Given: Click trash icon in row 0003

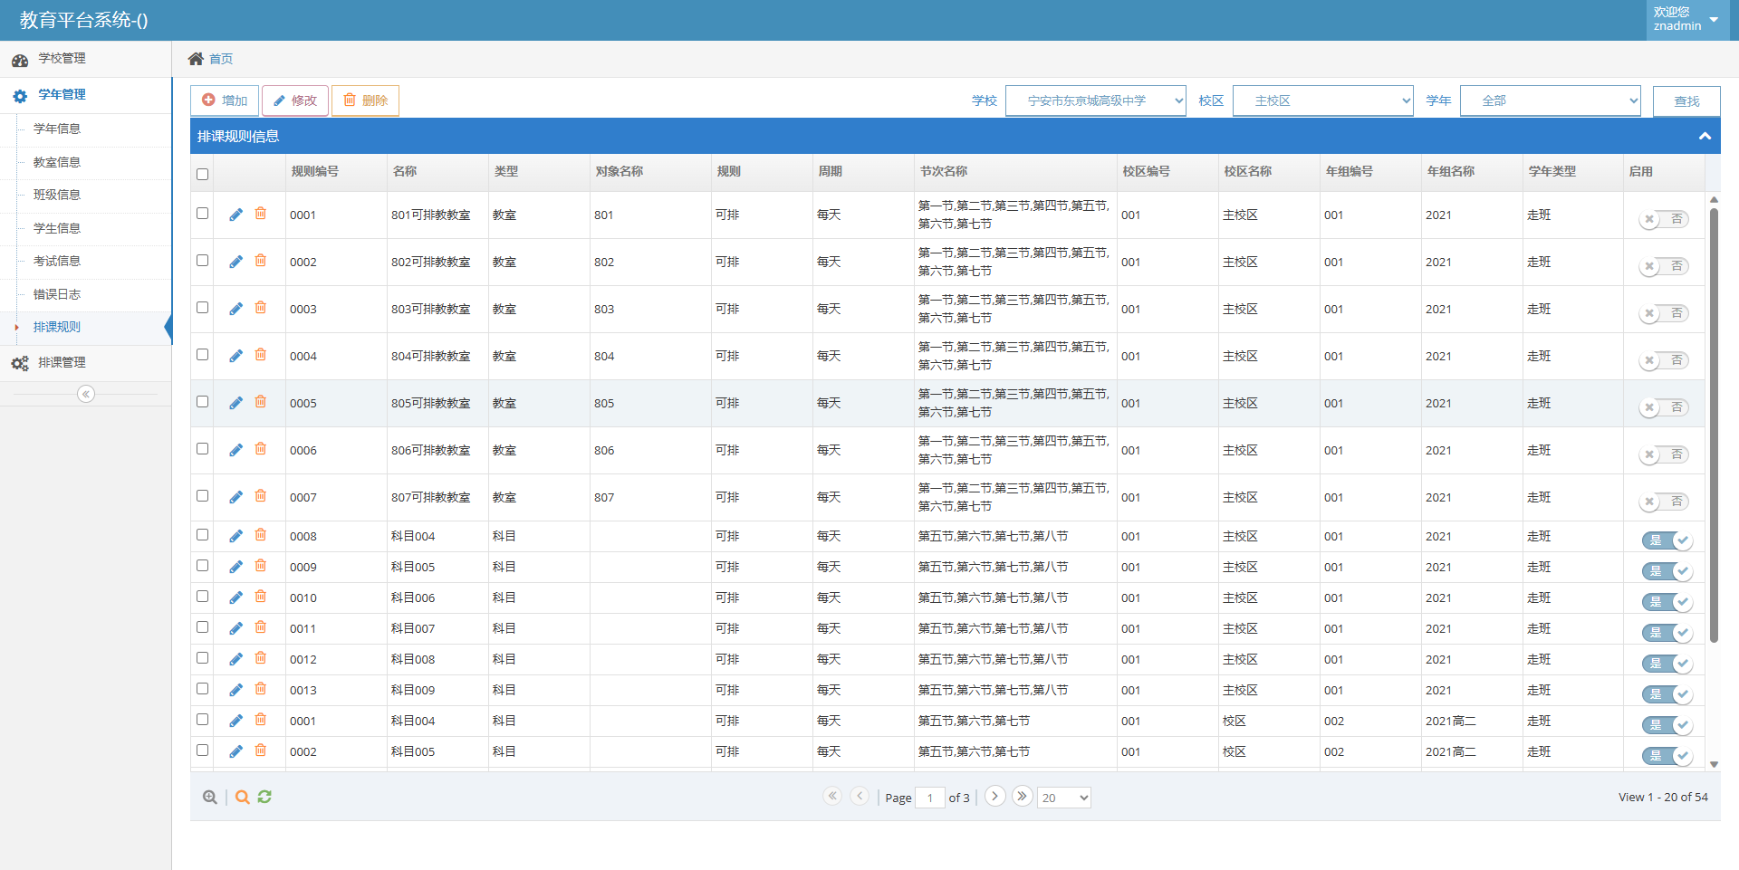Looking at the screenshot, I should click(x=261, y=308).
